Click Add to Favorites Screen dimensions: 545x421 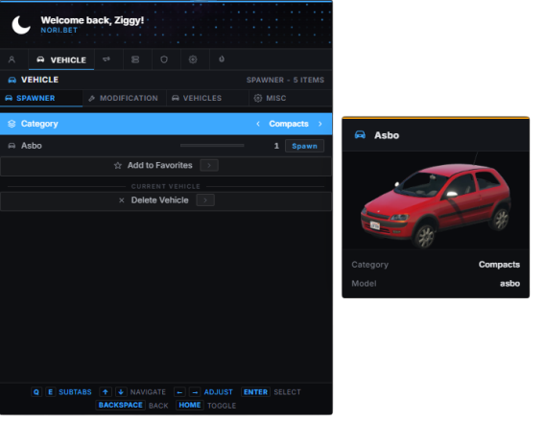click(x=166, y=166)
